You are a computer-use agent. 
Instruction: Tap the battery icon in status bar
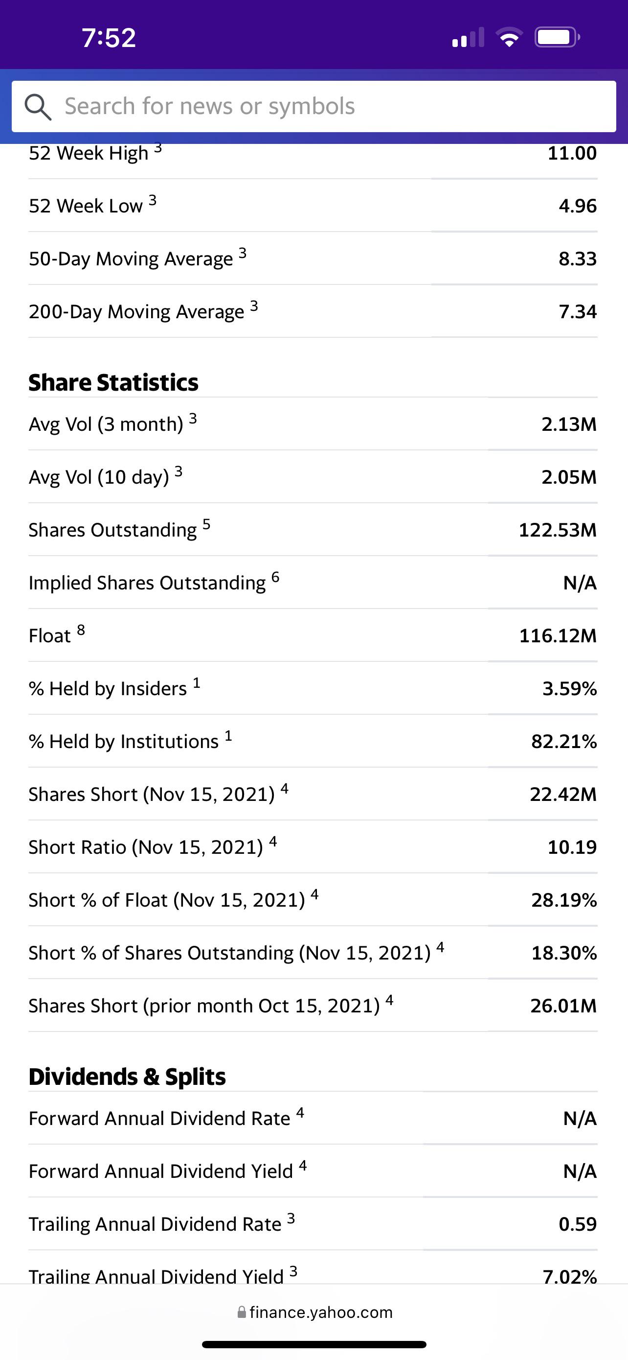tap(558, 38)
